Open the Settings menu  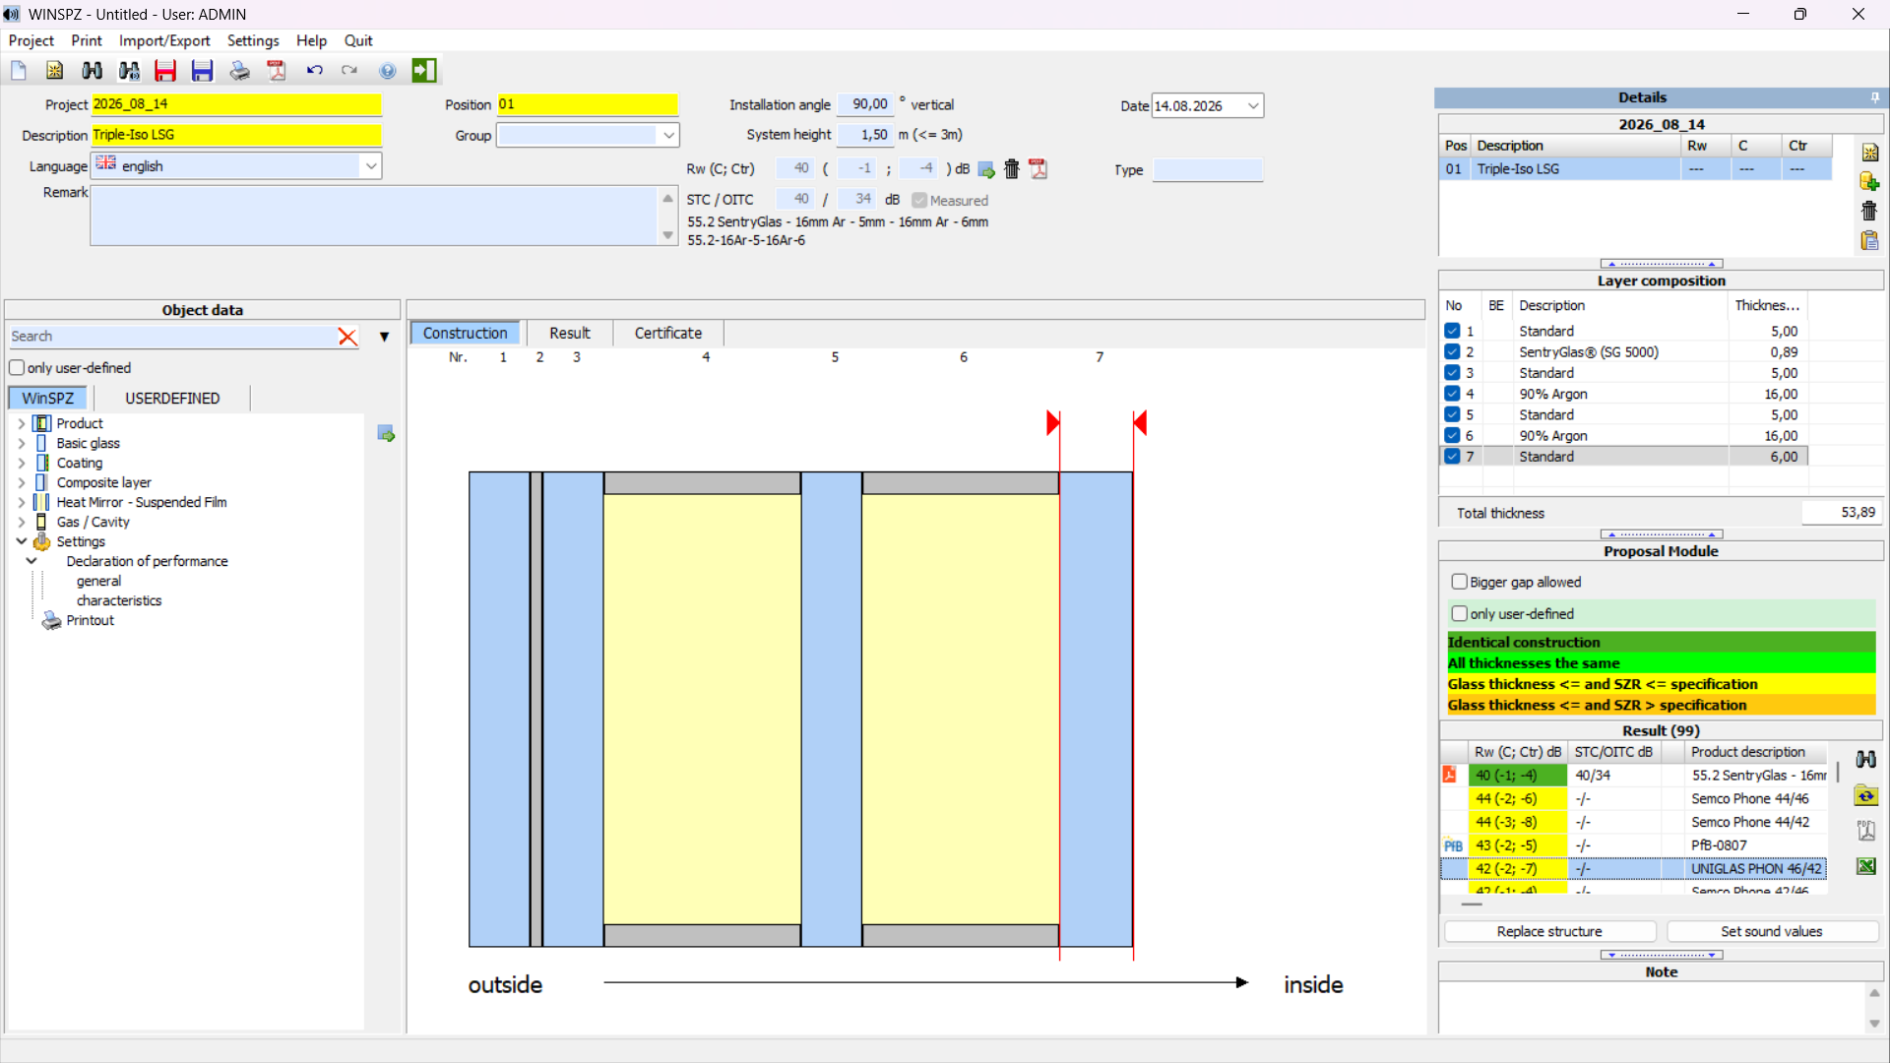coord(253,40)
